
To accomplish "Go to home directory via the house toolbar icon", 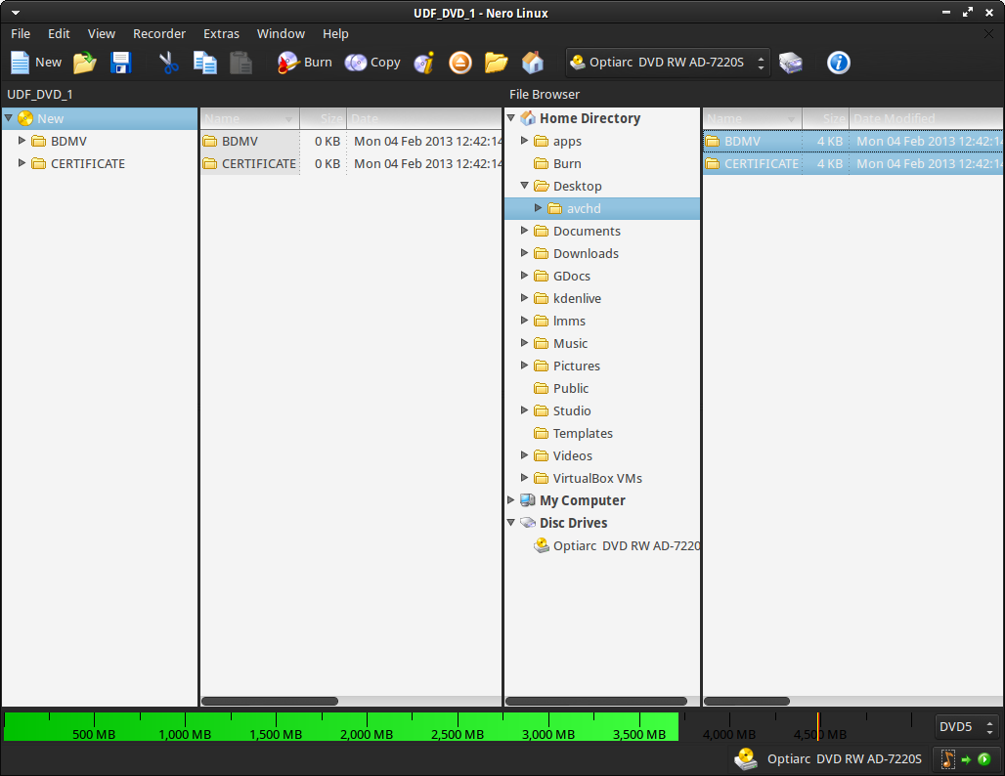I will pos(533,63).
